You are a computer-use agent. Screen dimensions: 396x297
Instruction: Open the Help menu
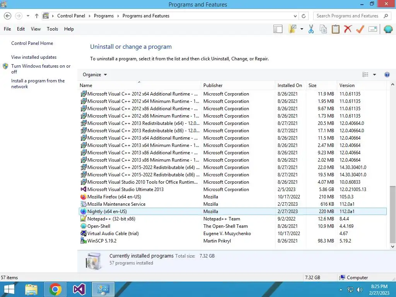69,29
